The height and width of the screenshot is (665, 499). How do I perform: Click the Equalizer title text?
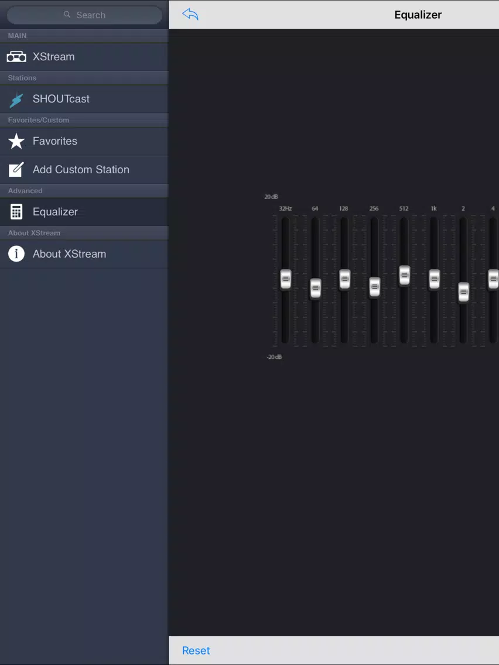click(418, 15)
